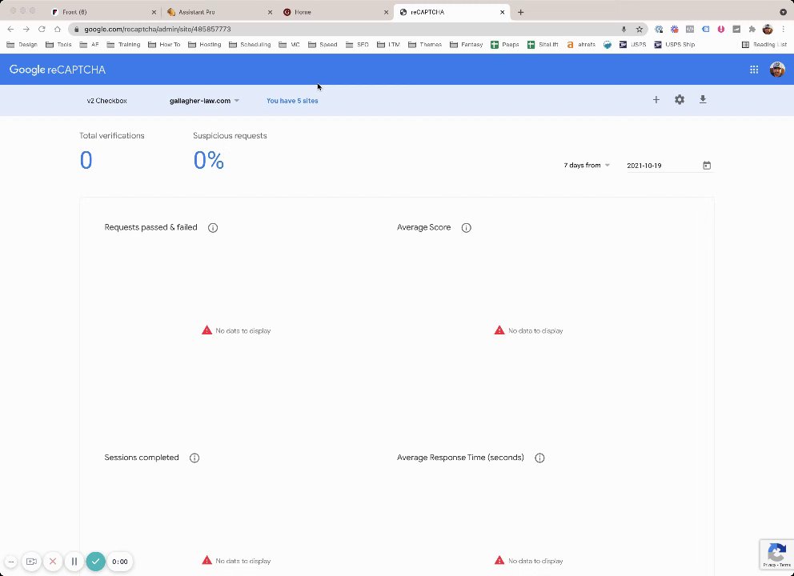Open recorder more options (three dots)
Image resolution: width=794 pixels, height=576 pixels.
10,562
